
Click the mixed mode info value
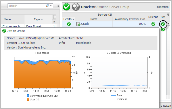[x=84, y=43]
